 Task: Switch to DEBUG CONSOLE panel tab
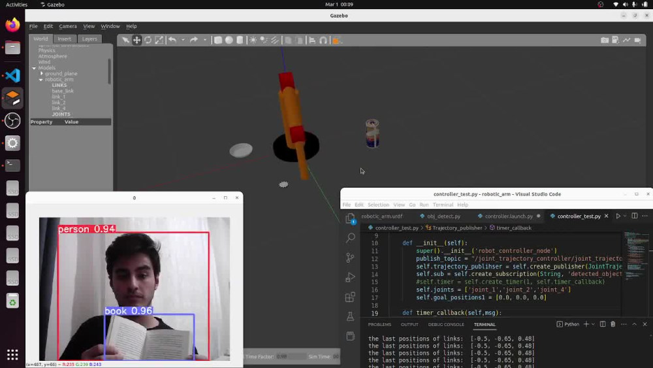[x=446, y=324]
